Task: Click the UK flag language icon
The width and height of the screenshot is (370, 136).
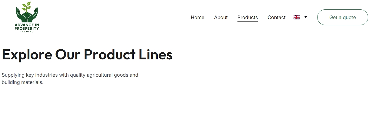Action: [x=297, y=17]
